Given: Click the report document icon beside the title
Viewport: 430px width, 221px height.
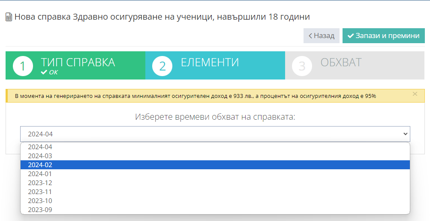Looking at the screenshot, I should click(9, 18).
